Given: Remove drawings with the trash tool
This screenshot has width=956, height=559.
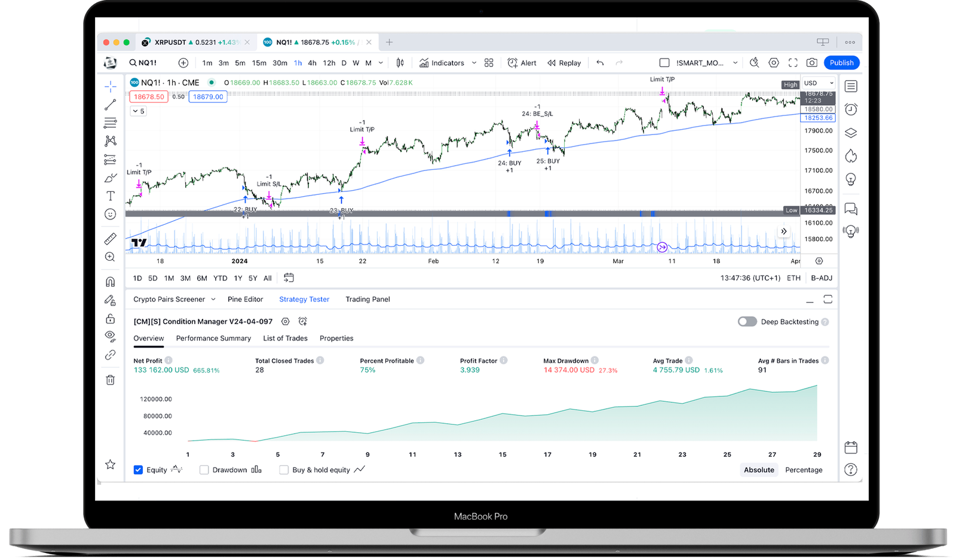Looking at the screenshot, I should 110,380.
